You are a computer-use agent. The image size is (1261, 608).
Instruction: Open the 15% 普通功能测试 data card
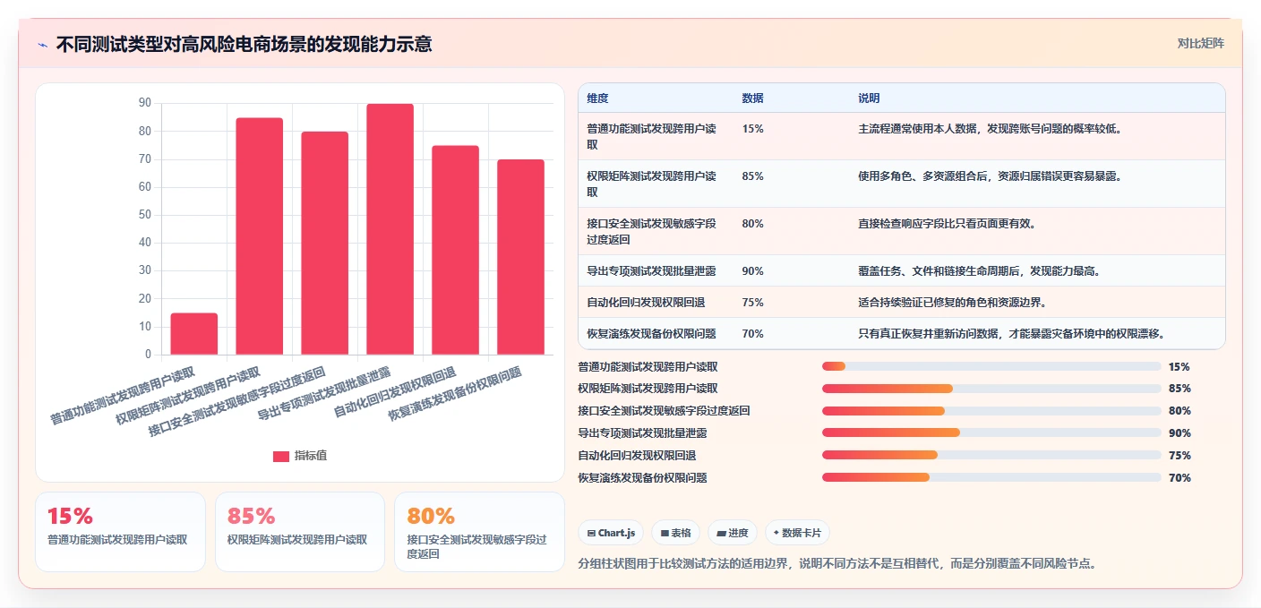pyautogui.click(x=120, y=532)
